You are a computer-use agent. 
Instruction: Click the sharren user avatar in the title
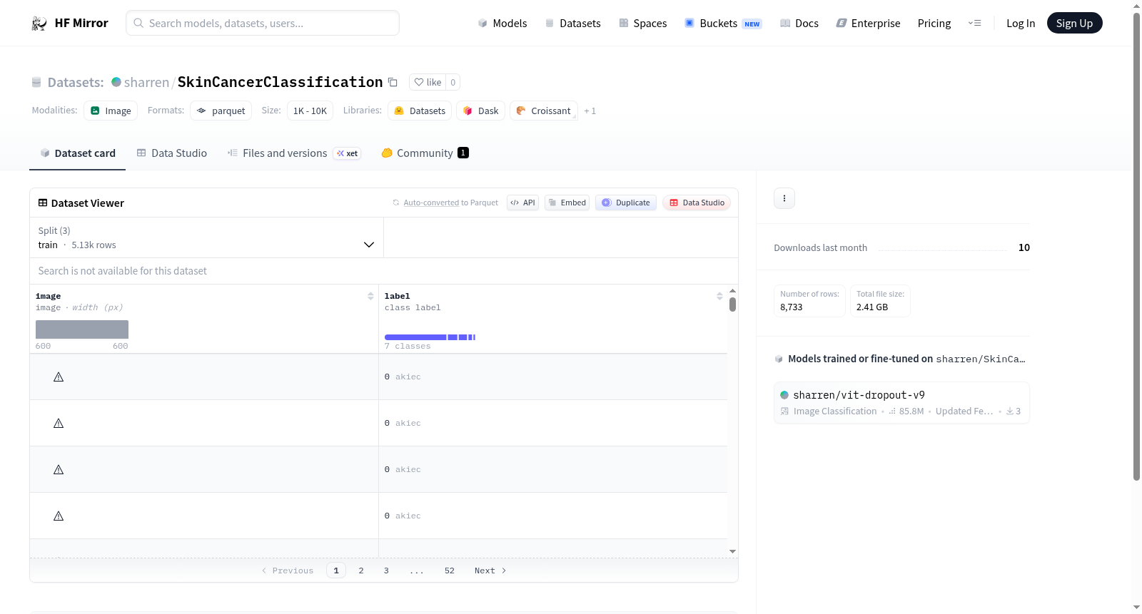[x=116, y=82]
